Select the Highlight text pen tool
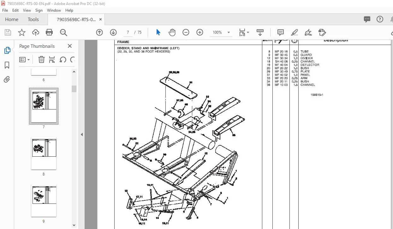This screenshot has width=393, height=229. coord(294,32)
